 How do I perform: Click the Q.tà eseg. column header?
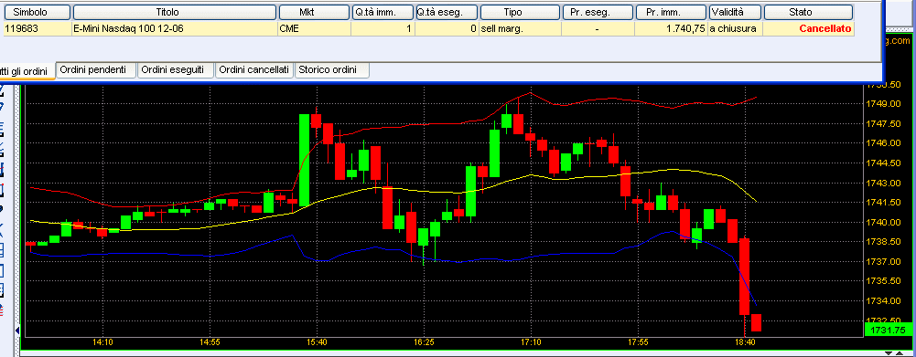(447, 12)
